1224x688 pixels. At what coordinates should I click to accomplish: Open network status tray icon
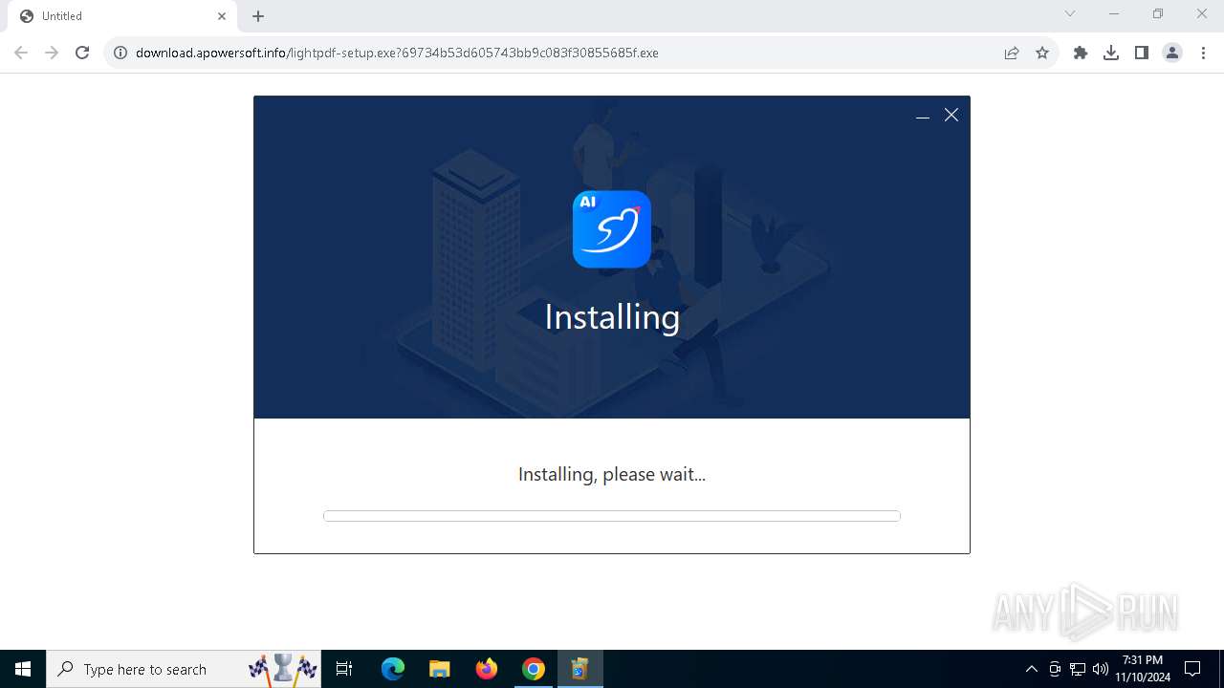tap(1078, 669)
